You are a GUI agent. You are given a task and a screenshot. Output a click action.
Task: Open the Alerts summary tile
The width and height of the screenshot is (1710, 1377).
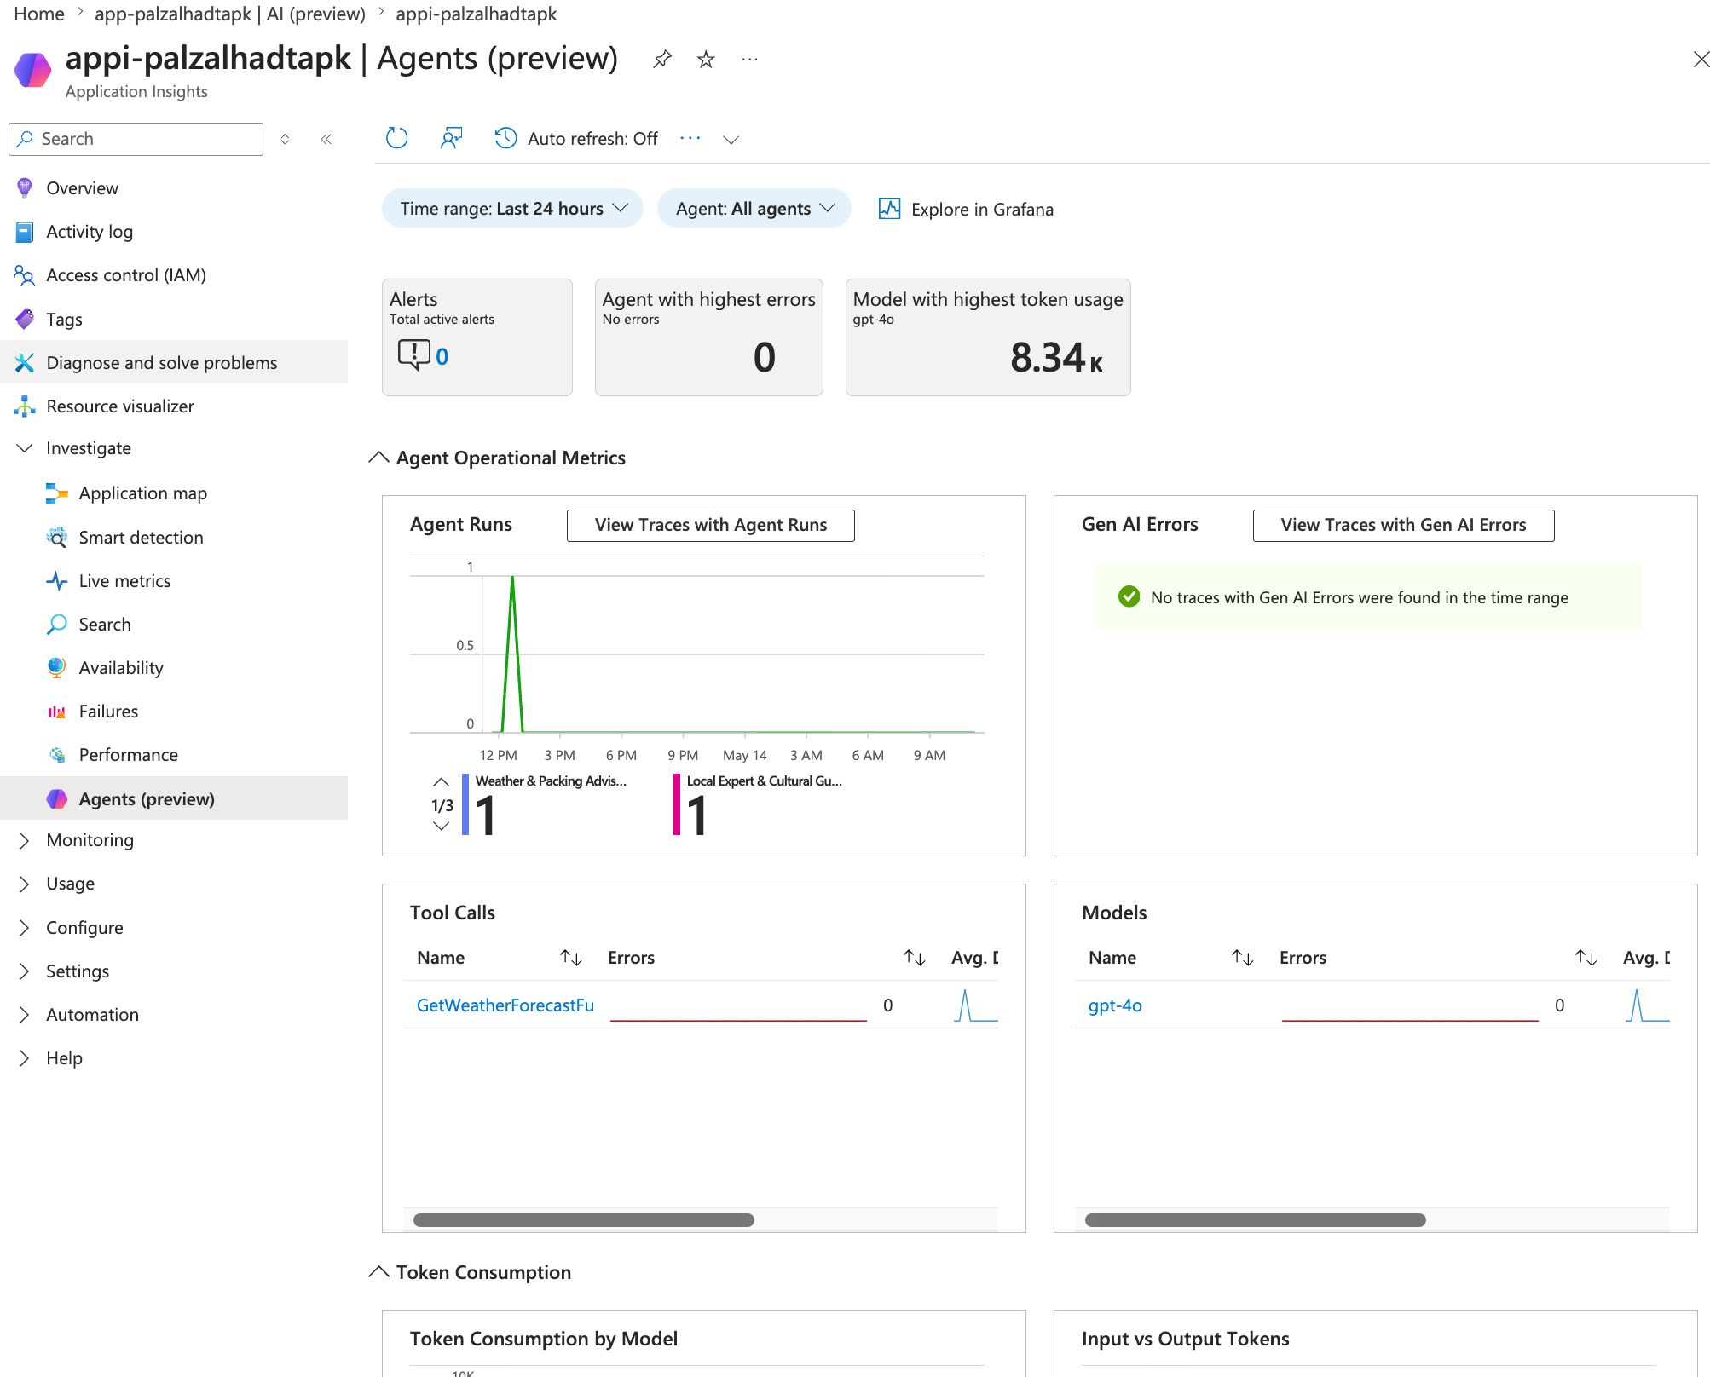point(477,337)
